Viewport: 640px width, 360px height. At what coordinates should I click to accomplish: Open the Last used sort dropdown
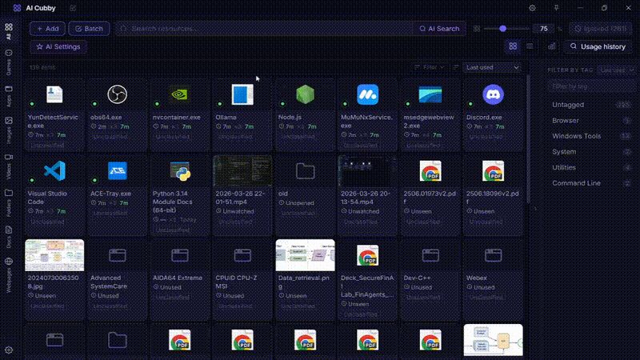pyautogui.click(x=492, y=67)
